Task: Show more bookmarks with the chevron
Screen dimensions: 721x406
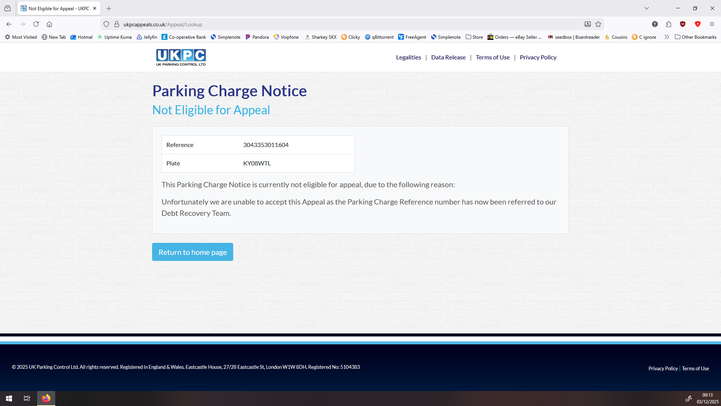Action: tap(667, 37)
